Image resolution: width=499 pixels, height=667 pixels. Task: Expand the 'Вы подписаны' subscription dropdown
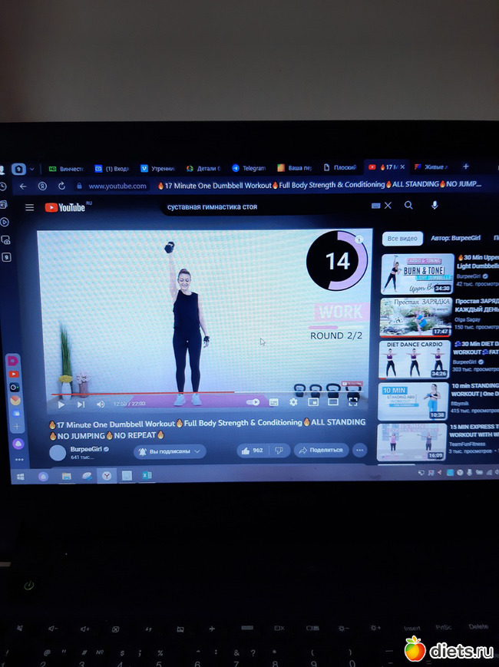[x=170, y=451]
